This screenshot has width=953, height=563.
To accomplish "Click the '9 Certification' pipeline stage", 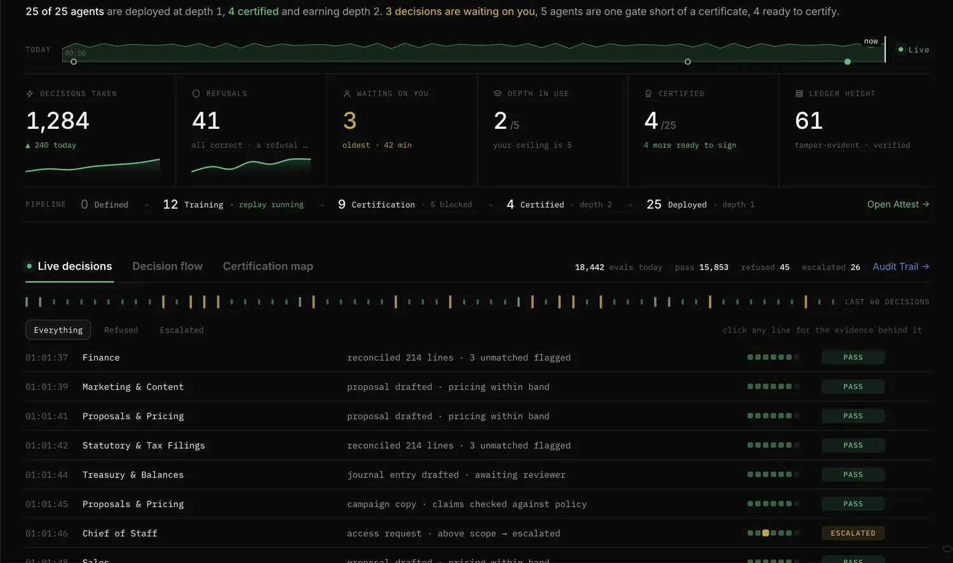I will coord(376,204).
